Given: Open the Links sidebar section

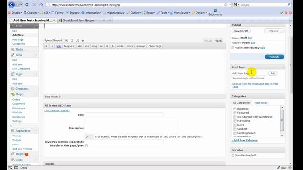Looking at the screenshot, I should pyautogui.click(x=18, y=55).
